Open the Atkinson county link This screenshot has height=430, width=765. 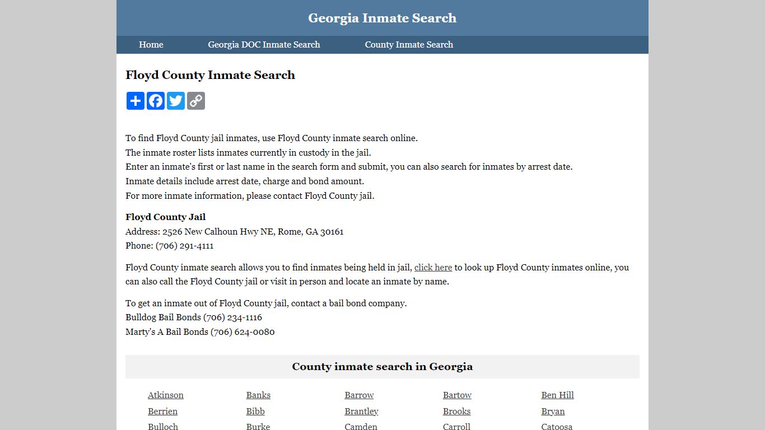tap(166, 395)
